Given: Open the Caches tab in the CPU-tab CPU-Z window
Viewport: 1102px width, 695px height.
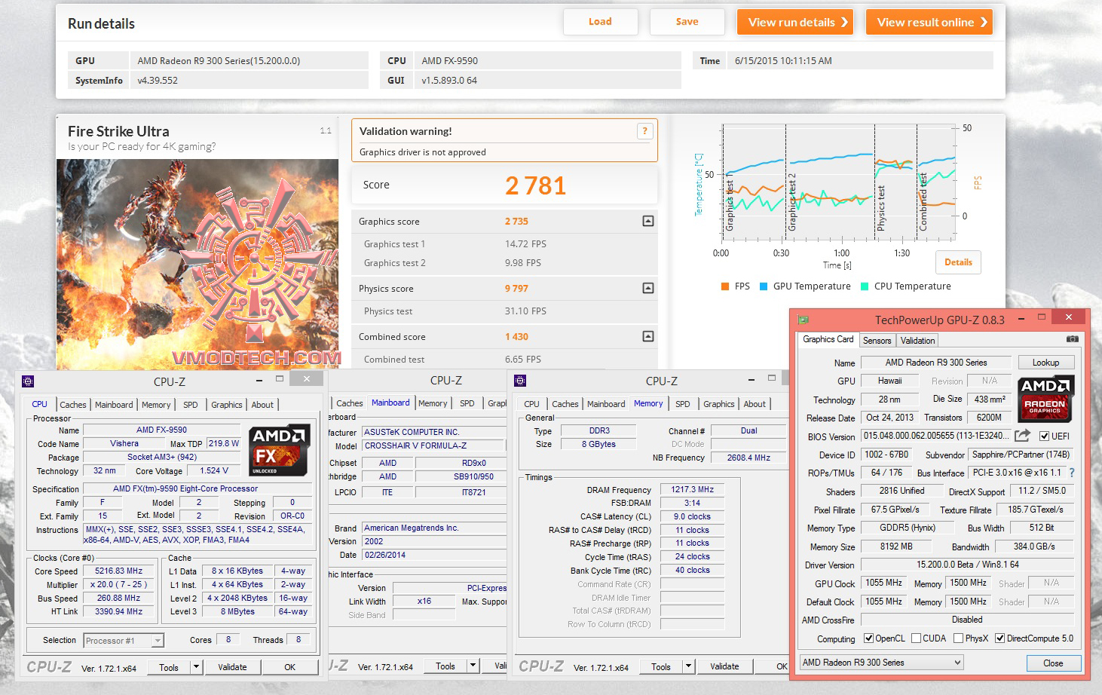Looking at the screenshot, I should tap(73, 405).
